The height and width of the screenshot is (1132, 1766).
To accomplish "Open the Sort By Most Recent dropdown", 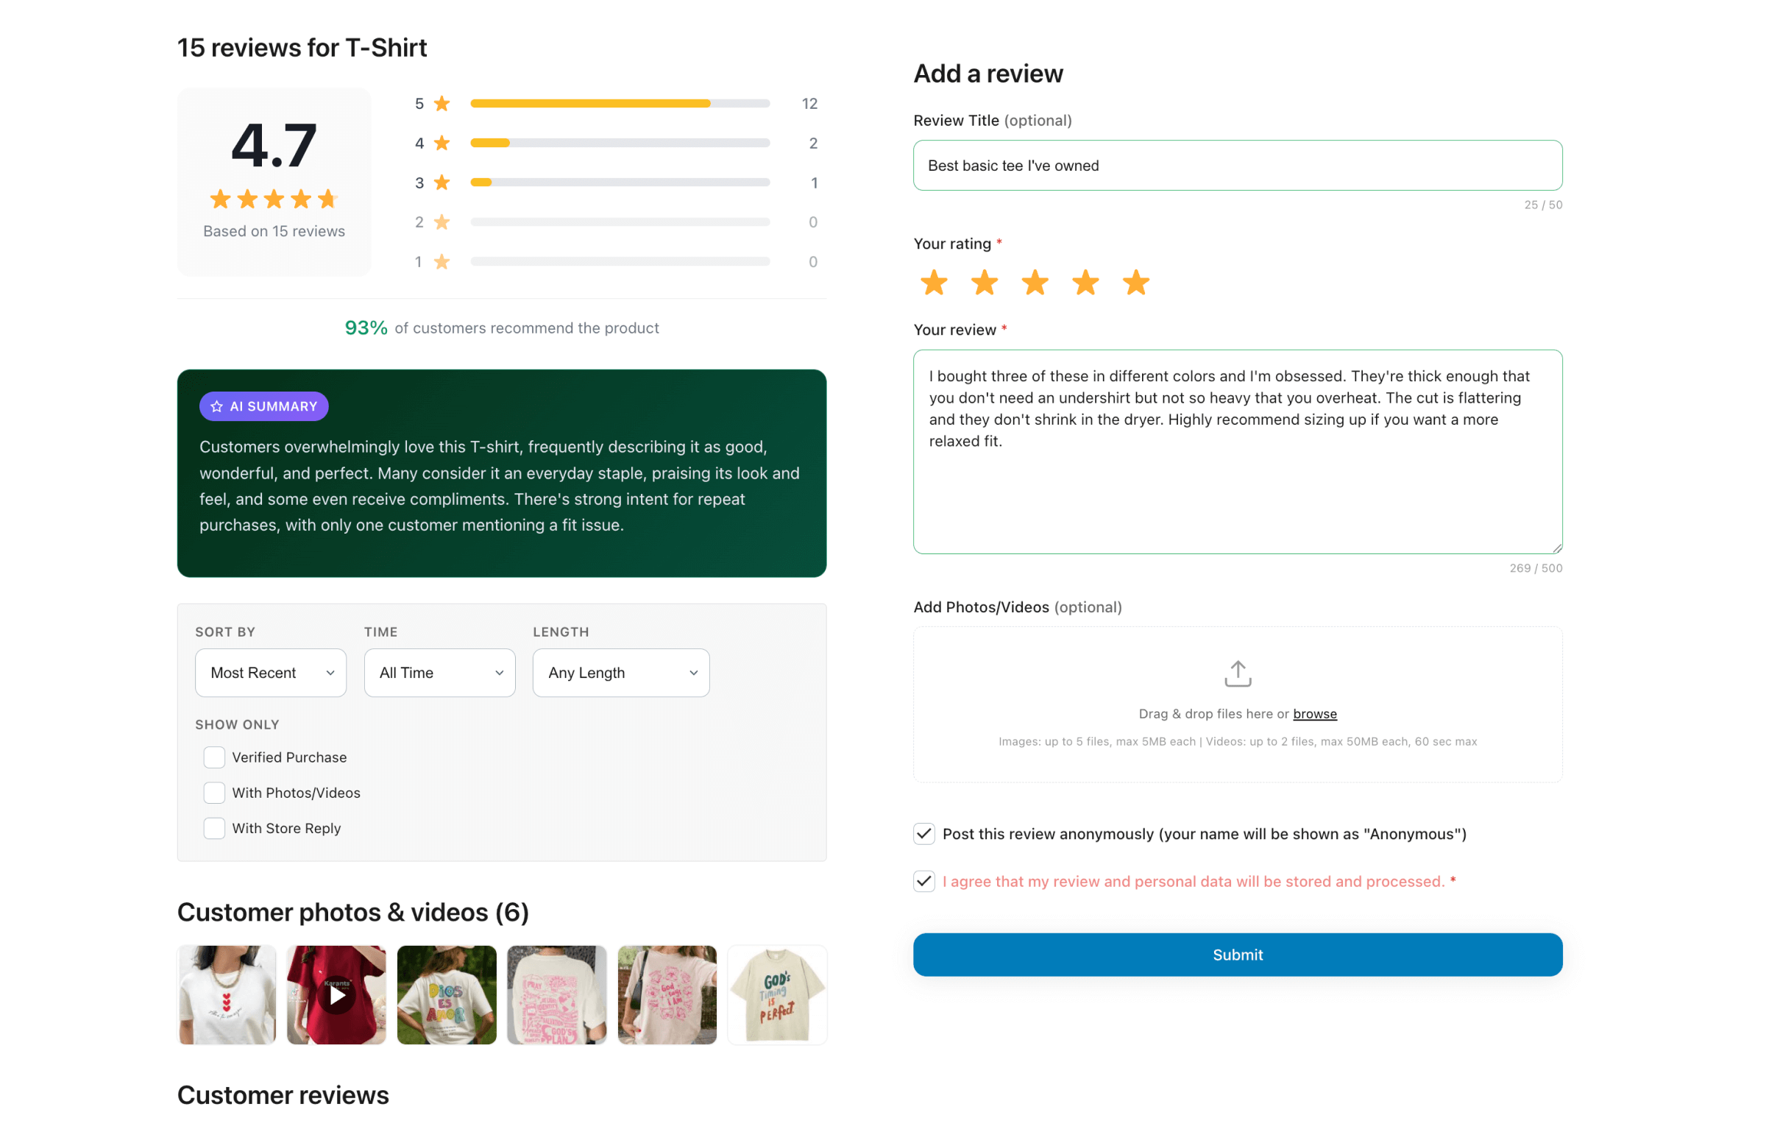I will tap(270, 672).
